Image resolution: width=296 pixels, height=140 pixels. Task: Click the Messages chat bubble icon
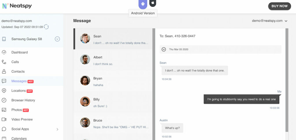tap(4, 81)
